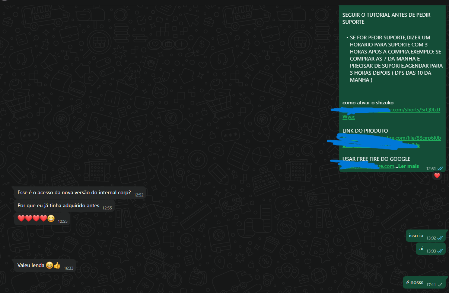
Task: Click the single checkmark on 'é nosss' message
Action: coord(440,284)
